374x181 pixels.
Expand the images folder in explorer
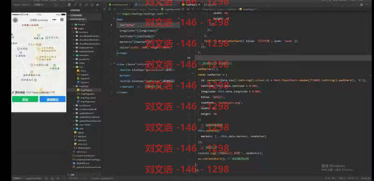tap(72, 24)
